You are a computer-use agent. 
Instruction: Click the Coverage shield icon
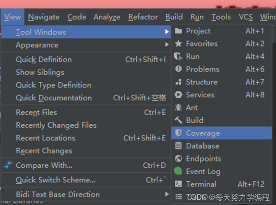coord(178,133)
